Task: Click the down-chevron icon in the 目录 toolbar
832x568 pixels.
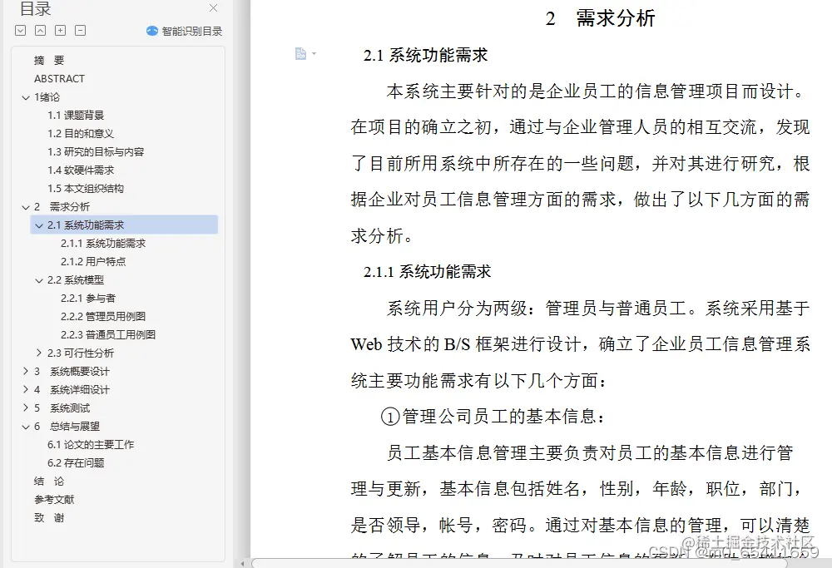Action: [x=19, y=30]
